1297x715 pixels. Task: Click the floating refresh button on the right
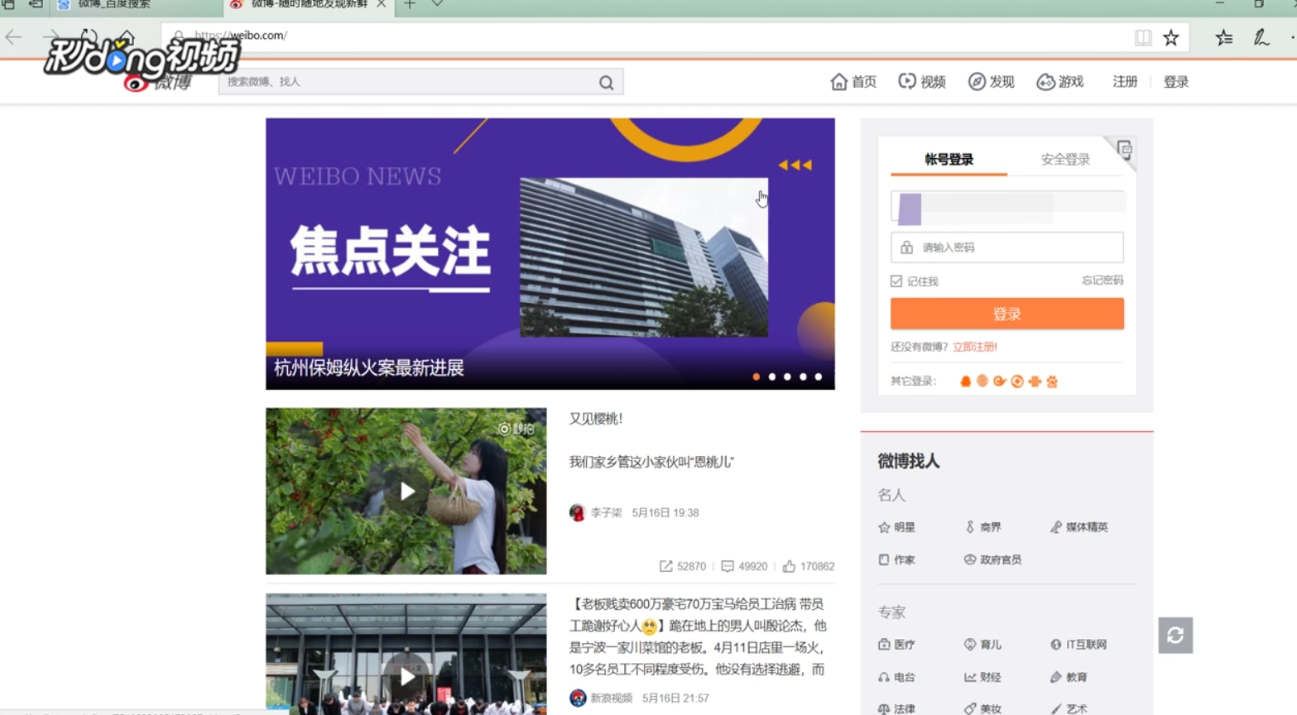coord(1175,636)
